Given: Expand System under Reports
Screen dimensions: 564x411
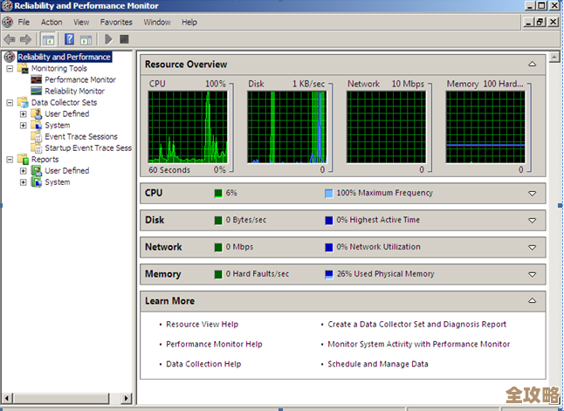Looking at the screenshot, I should coord(24,182).
